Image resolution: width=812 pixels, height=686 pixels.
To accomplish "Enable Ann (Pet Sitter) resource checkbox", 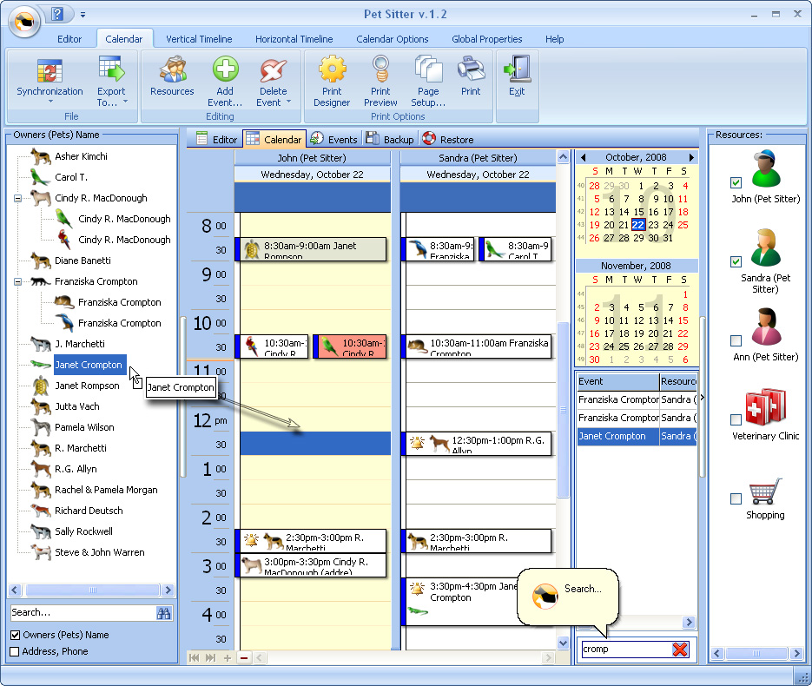I will point(736,341).
